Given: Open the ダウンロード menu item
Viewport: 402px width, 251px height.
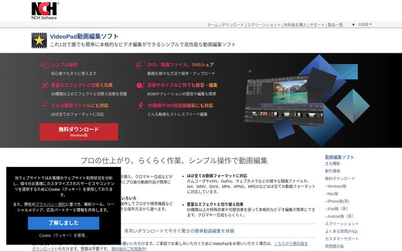Looking at the screenshot, I should [232, 25].
